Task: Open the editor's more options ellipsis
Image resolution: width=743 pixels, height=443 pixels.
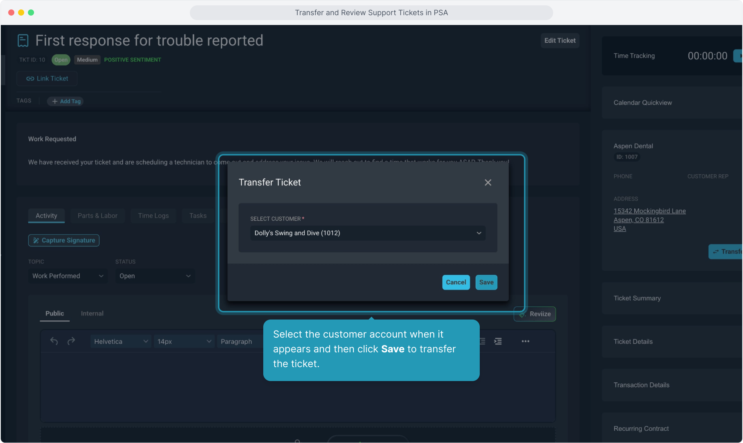Action: [525, 341]
